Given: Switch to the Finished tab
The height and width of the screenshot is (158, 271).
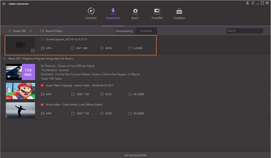Looking at the screenshot, I should tap(146, 31).
